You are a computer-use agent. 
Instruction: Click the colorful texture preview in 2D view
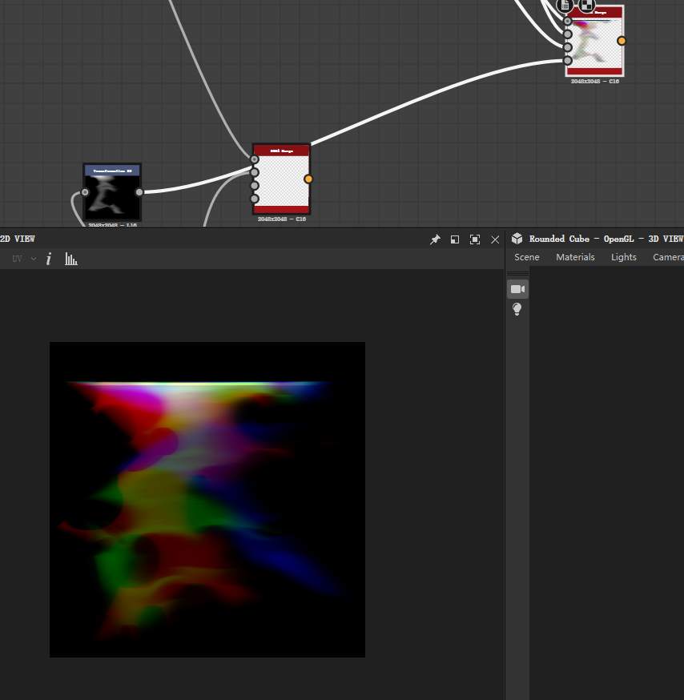207,500
